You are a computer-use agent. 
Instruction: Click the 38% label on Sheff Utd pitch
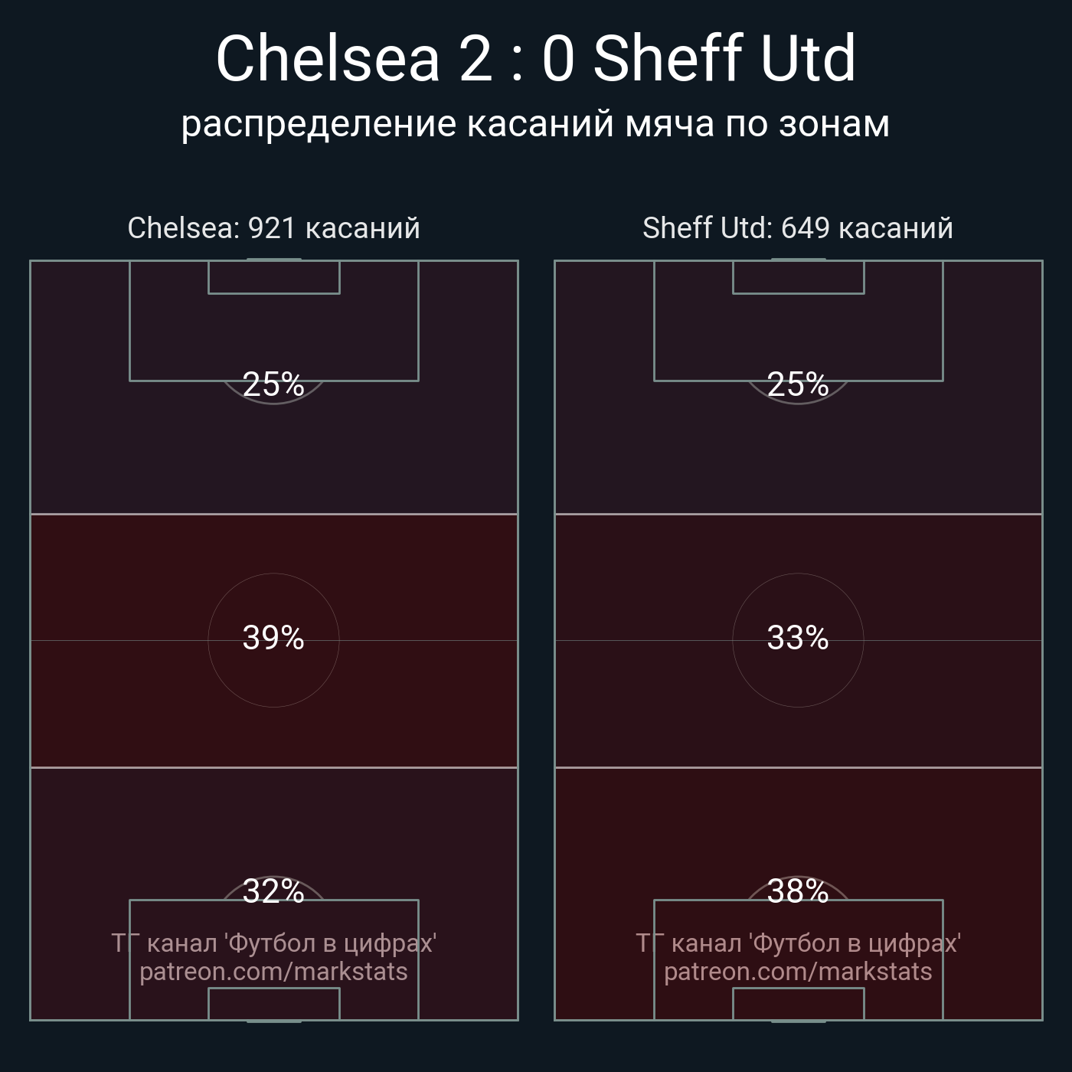[798, 891]
